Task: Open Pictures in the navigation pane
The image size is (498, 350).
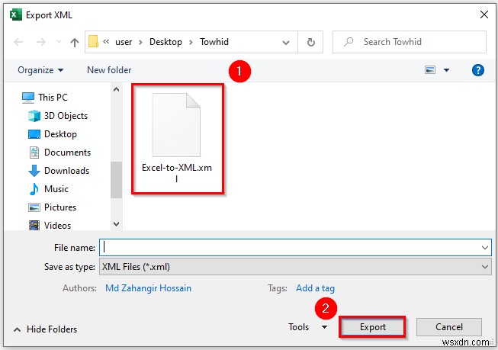Action: pyautogui.click(x=53, y=207)
